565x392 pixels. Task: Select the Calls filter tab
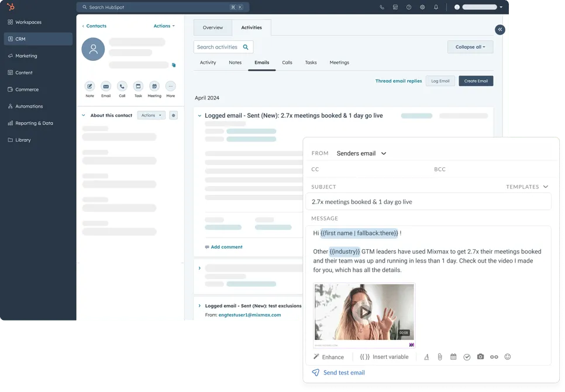[287, 63]
